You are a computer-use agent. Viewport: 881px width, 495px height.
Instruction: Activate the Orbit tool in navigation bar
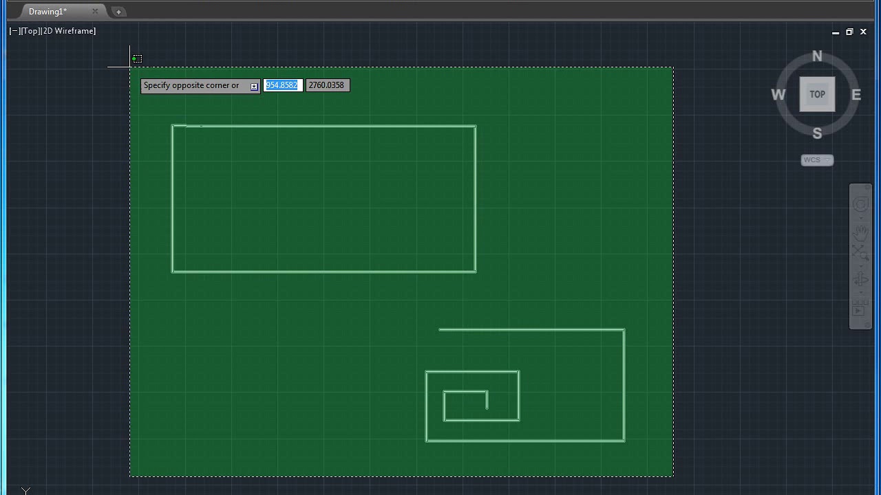coord(860,279)
